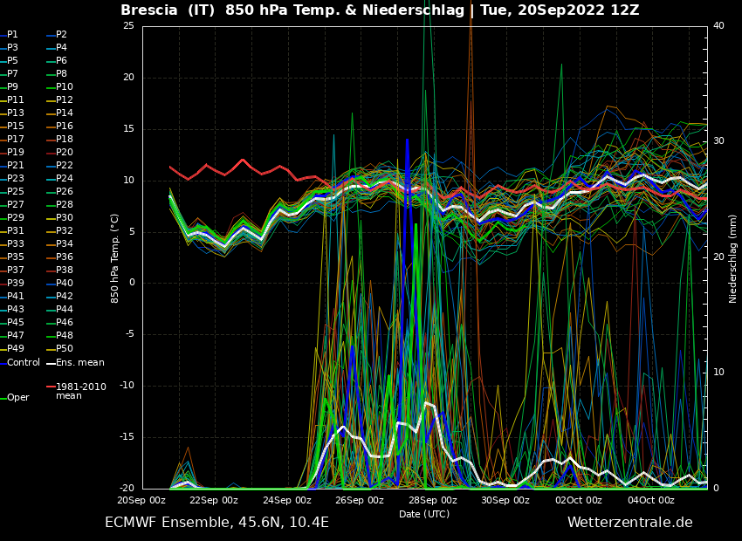The width and height of the screenshot is (742, 541).
Task: Click the P50 legend entry
Action: 59,348
